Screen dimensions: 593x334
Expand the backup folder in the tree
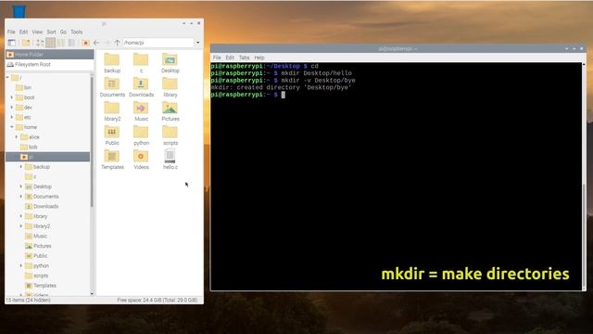coord(20,167)
